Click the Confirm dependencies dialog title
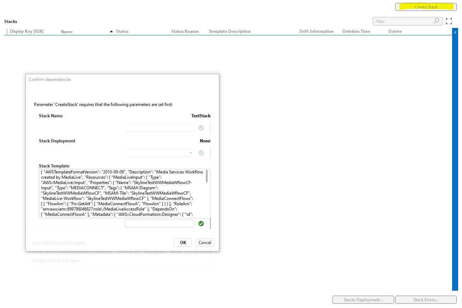The height and width of the screenshot is (308, 462). coord(50,79)
